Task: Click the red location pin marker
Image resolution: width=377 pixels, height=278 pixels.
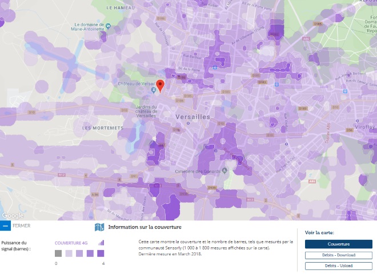Action: 161,86
